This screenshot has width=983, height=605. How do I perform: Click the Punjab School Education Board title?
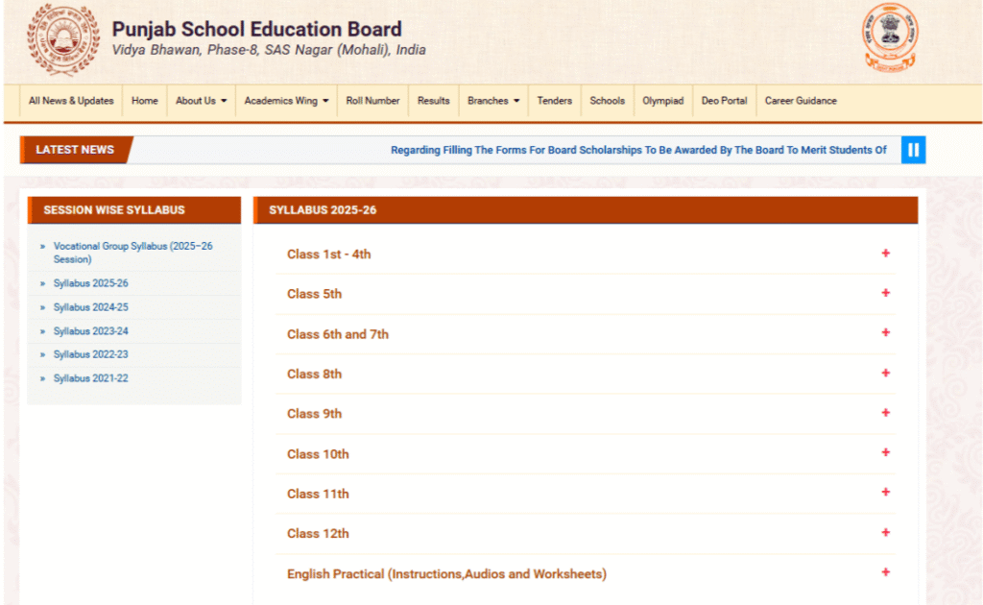coord(257,29)
